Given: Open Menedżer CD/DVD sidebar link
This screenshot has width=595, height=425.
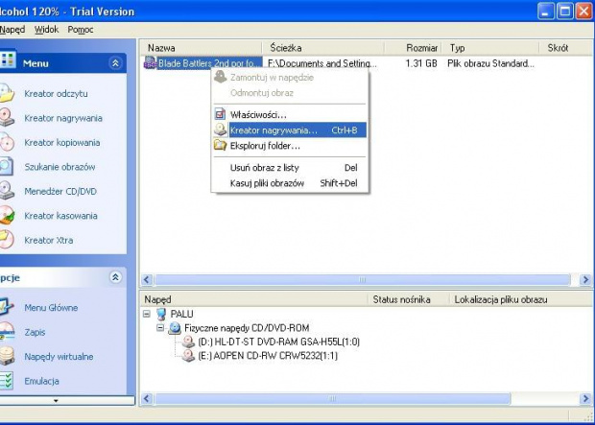Looking at the screenshot, I should pyautogui.click(x=60, y=191).
